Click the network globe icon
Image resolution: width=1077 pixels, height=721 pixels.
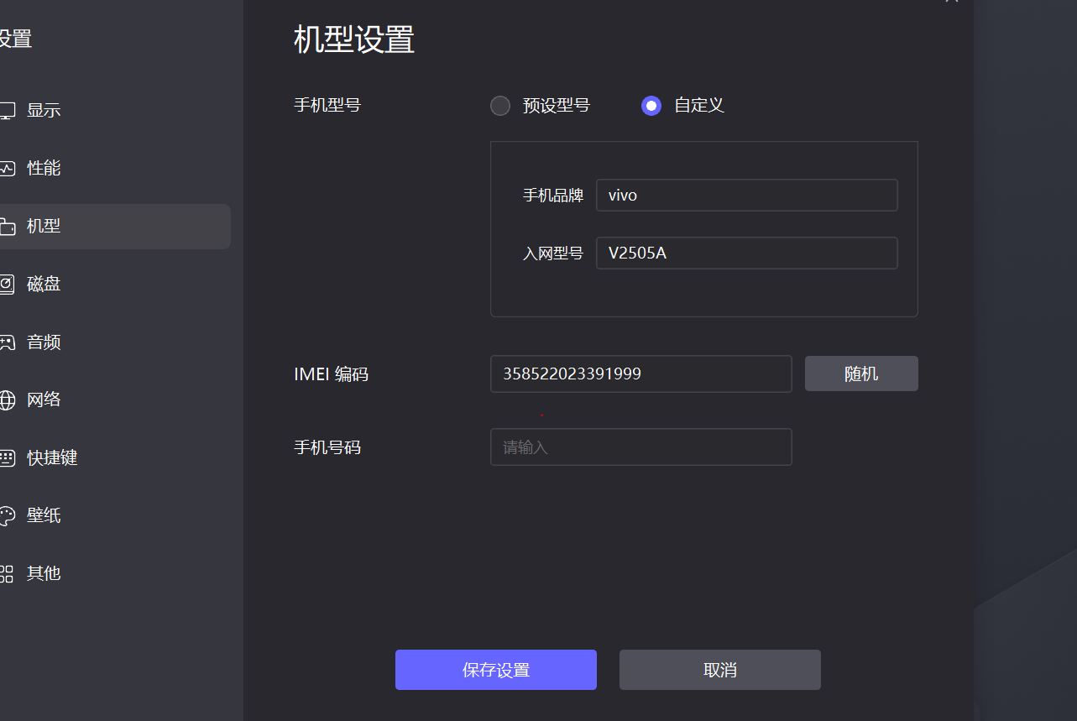[7, 400]
